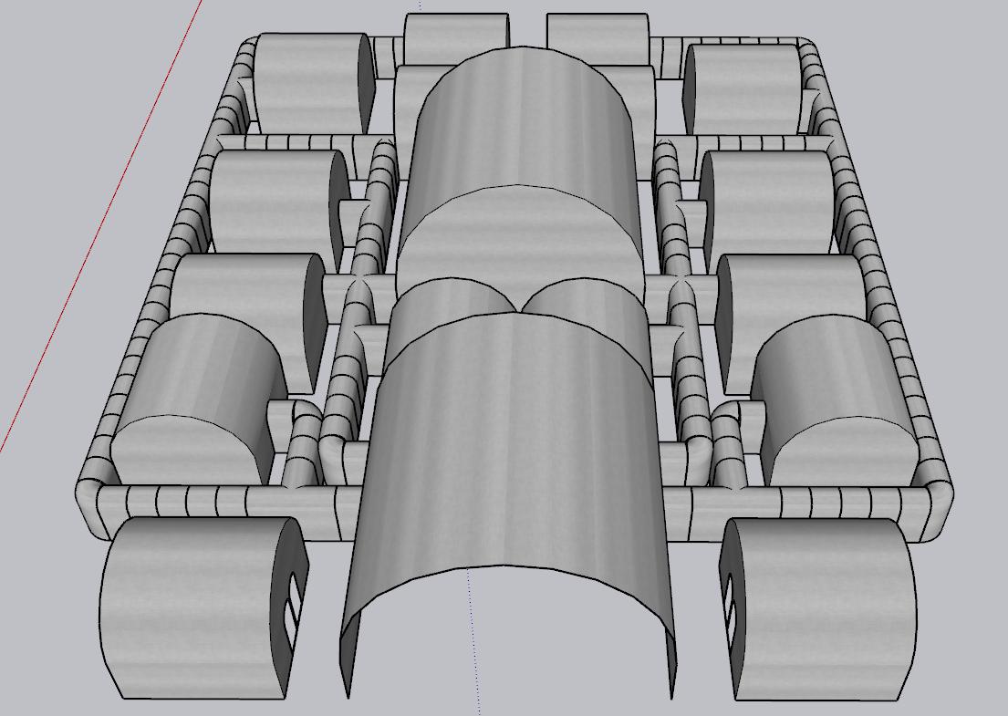The width and height of the screenshot is (1008, 716).
Task: Click the red axis line at left
Action: (x=100, y=228)
